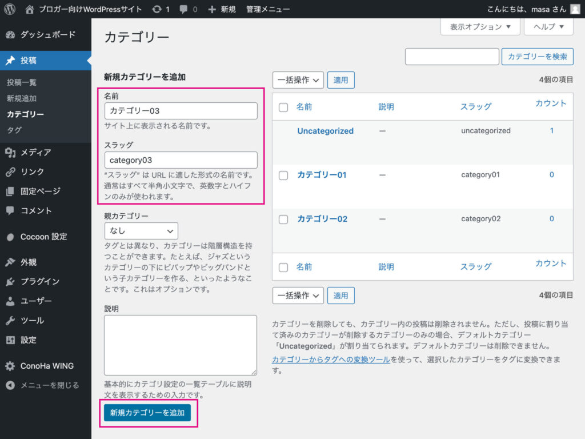This screenshot has height=439, width=585.
Task: Click the プラグイン plug icon
Action: coord(10,281)
